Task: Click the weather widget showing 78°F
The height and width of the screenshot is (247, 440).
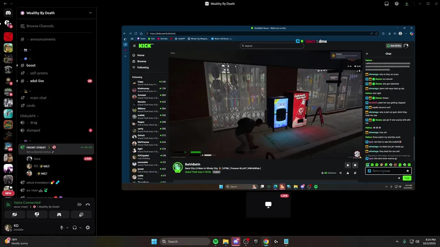Action: pos(16,242)
